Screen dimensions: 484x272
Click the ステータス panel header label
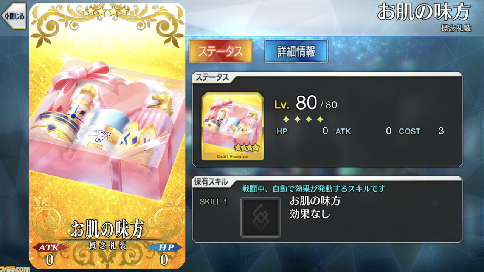(211, 77)
